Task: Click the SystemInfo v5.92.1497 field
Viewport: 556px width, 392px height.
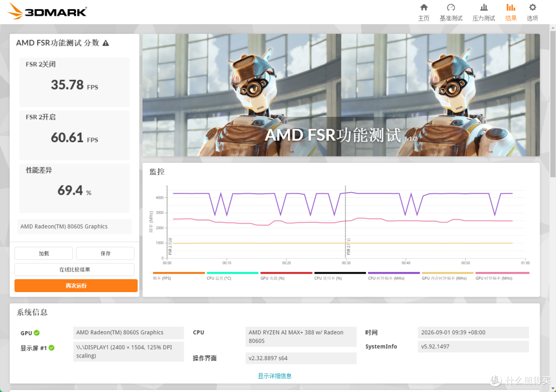Action: point(474,347)
